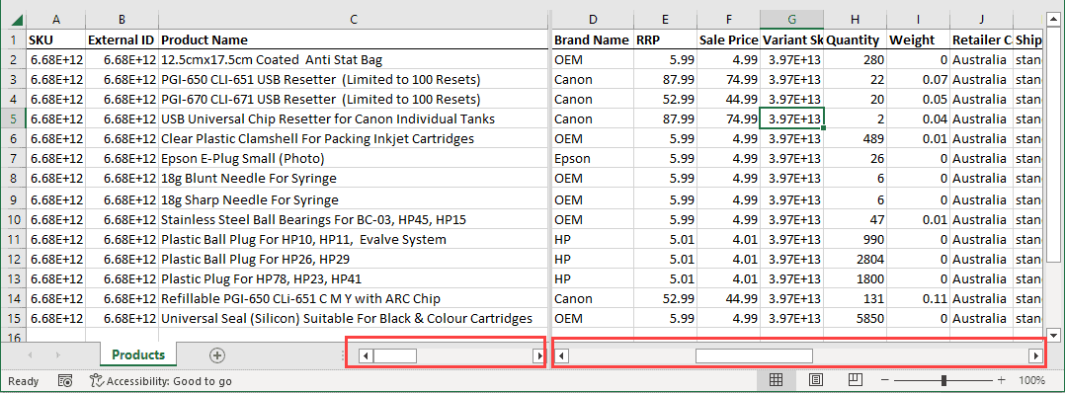1065x393 pixels.
Task: Click left pane scroll-right arrow
Action: click(x=539, y=355)
